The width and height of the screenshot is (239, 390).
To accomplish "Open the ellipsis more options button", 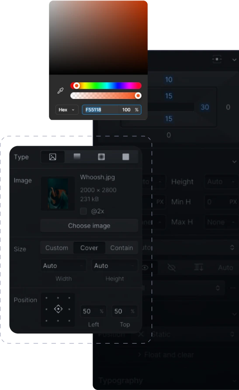I will coord(233,288).
